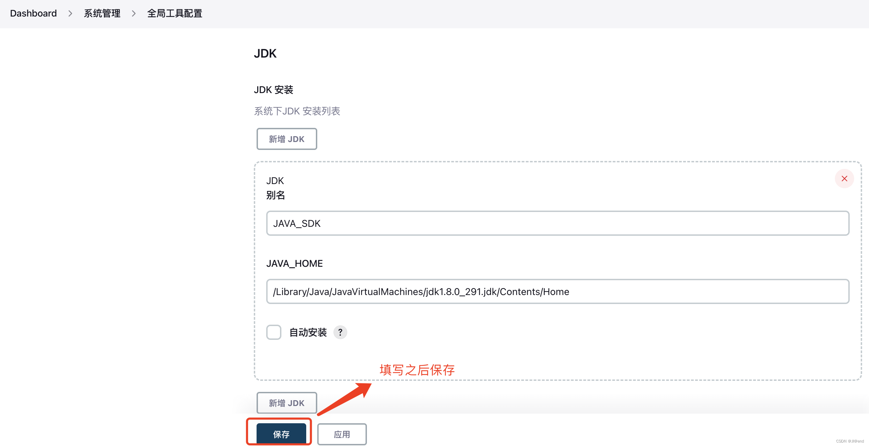Remove the JDK entry with red X

[x=844, y=179]
